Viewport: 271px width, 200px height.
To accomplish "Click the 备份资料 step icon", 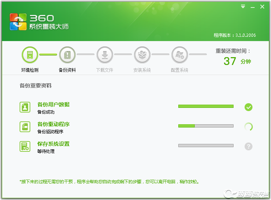I will 67,55.
